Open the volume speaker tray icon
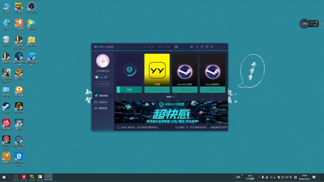Screen dimensions: 324x182 (287, 177)
